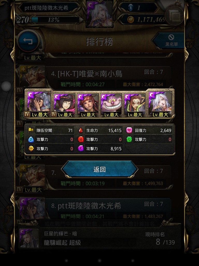Select the Cheshire cat card in the team
Screen dimensions: 199x266
point(111,105)
